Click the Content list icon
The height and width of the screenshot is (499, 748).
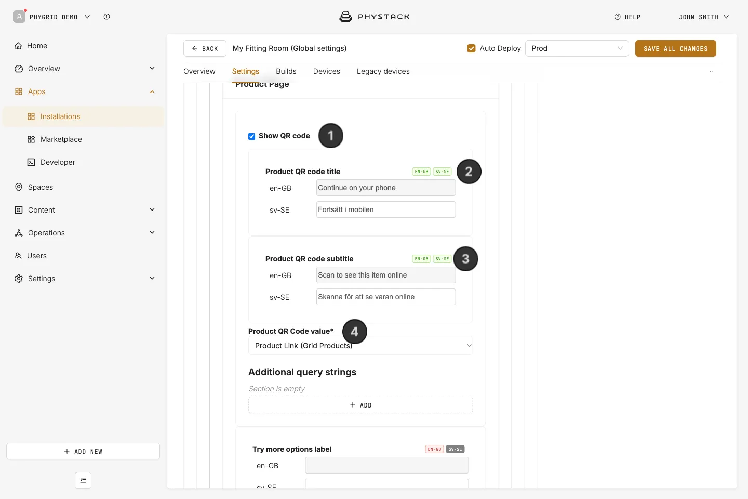(19, 210)
